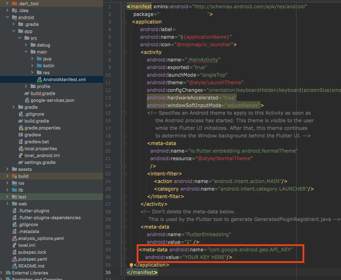Click the gradlew file icon
Image resolution: width=341 pixels, height=280 pixels.
21,135
